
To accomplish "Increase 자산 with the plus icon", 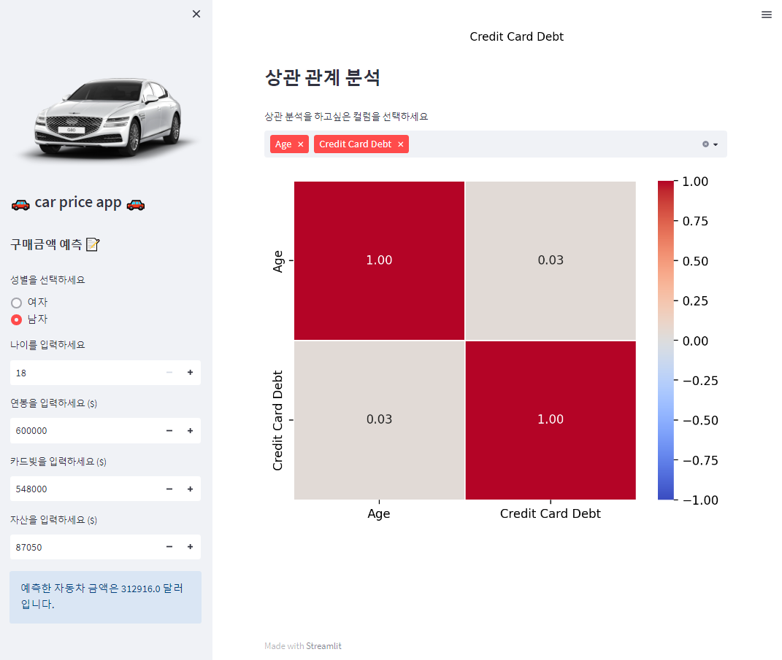I will click(x=190, y=547).
